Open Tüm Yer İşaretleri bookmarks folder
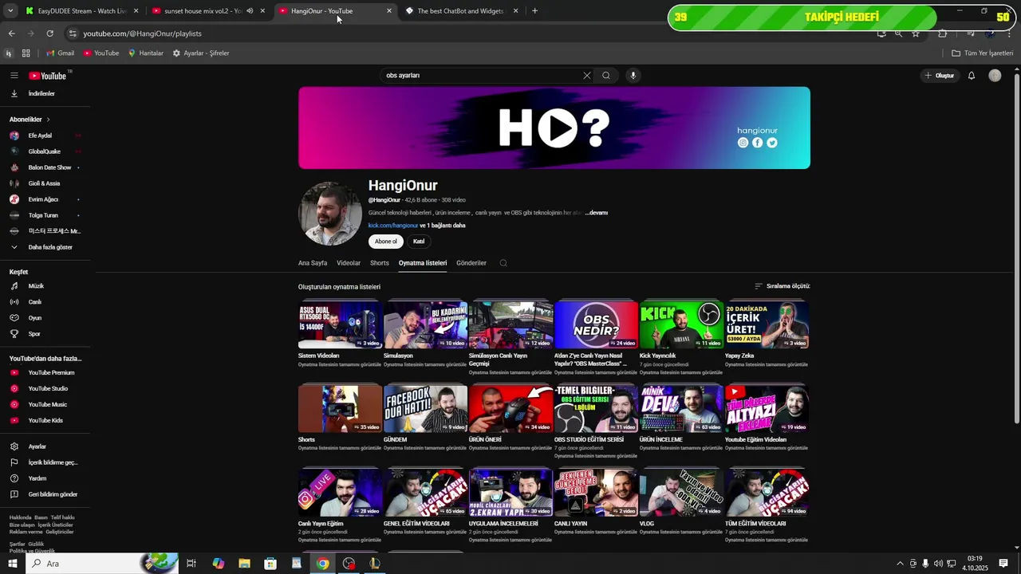The height and width of the screenshot is (574, 1021). click(983, 53)
